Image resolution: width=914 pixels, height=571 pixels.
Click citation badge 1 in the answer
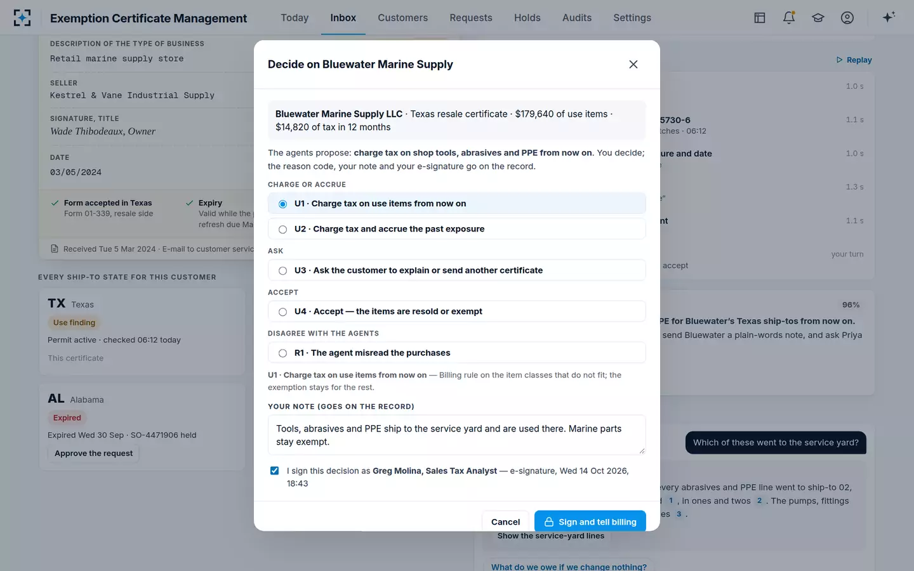click(671, 501)
